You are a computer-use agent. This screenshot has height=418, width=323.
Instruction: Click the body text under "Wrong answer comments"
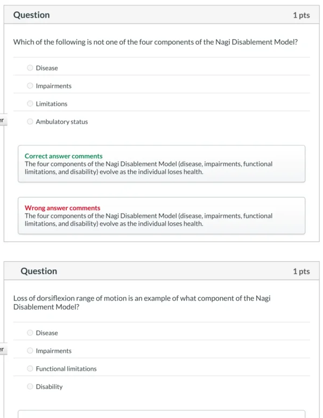[x=149, y=220]
